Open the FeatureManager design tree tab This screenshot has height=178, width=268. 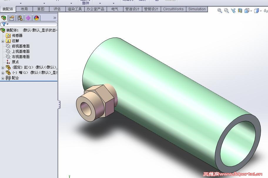pos(4,18)
